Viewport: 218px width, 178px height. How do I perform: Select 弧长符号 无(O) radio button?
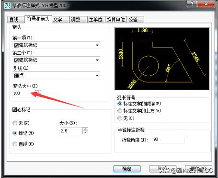(120, 118)
